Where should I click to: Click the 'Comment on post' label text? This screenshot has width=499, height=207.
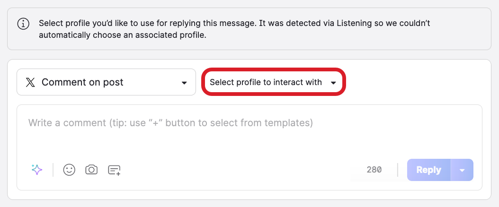82,82
